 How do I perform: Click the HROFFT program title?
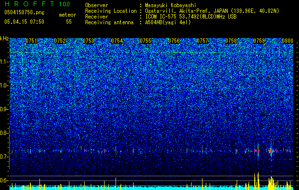coord(30,4)
